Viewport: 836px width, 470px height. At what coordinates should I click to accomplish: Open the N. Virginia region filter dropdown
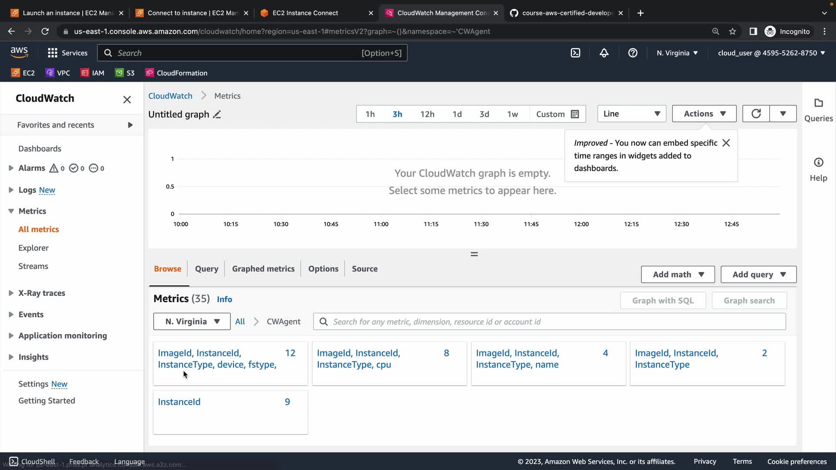pos(192,322)
